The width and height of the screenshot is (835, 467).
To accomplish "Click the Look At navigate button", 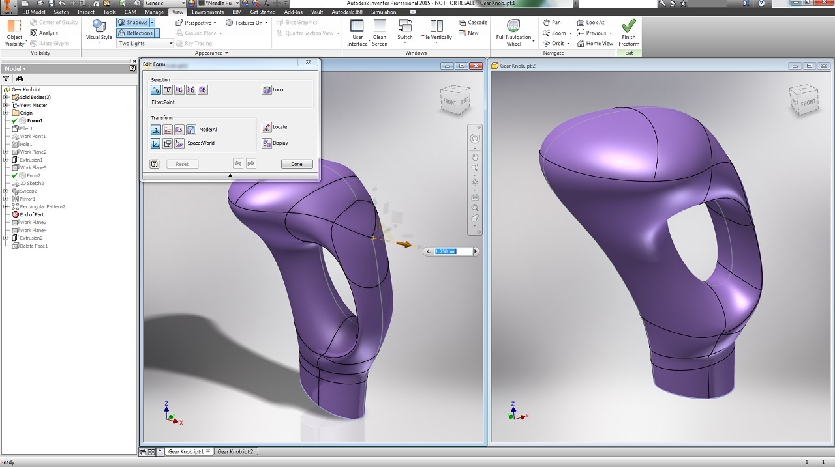I will tap(591, 23).
